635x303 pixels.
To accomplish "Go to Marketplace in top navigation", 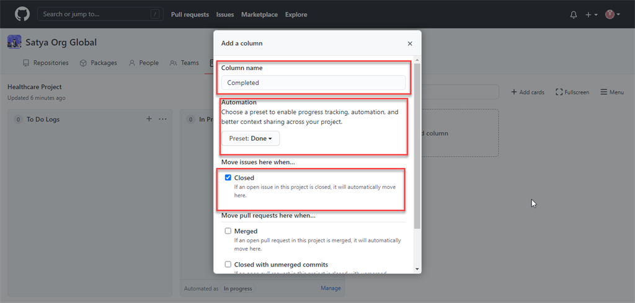I will pos(259,15).
